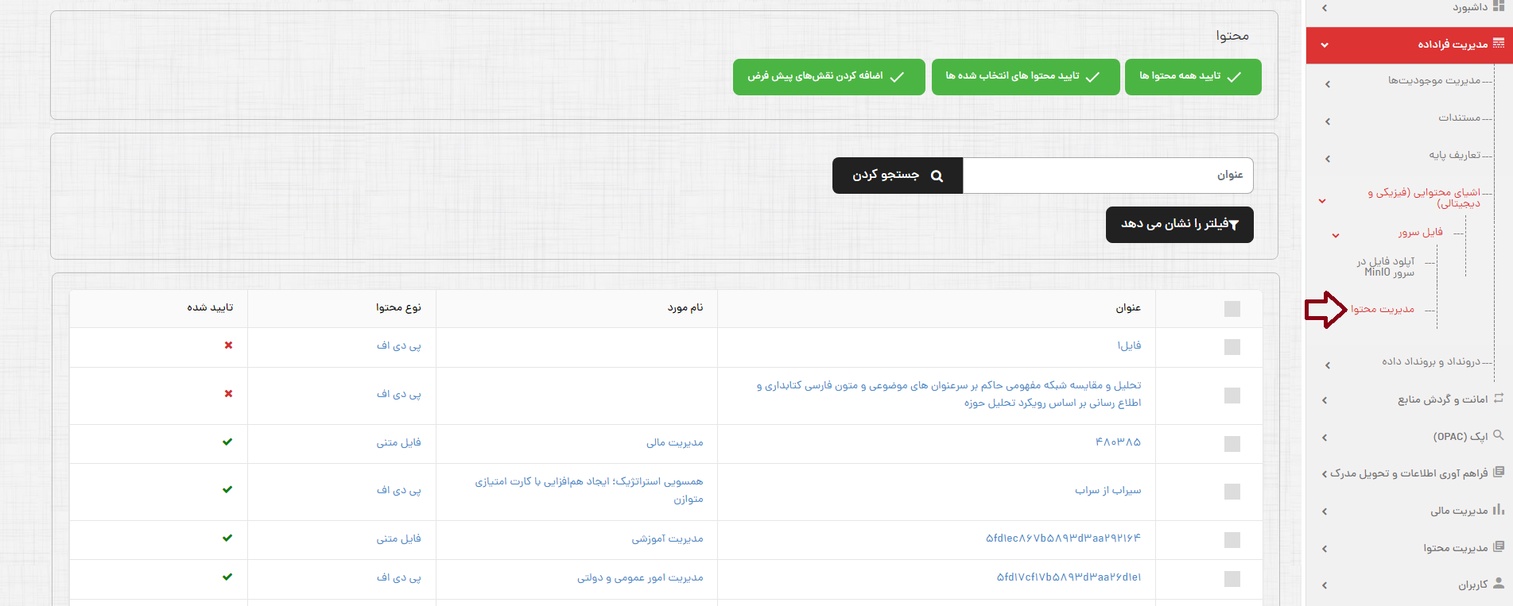
Task: Open آپلود فایل در سرور MinIO item
Action: coord(1386,267)
